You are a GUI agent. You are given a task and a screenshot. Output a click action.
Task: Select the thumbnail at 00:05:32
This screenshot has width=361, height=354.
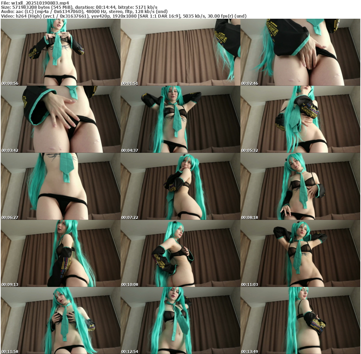click(x=300, y=119)
